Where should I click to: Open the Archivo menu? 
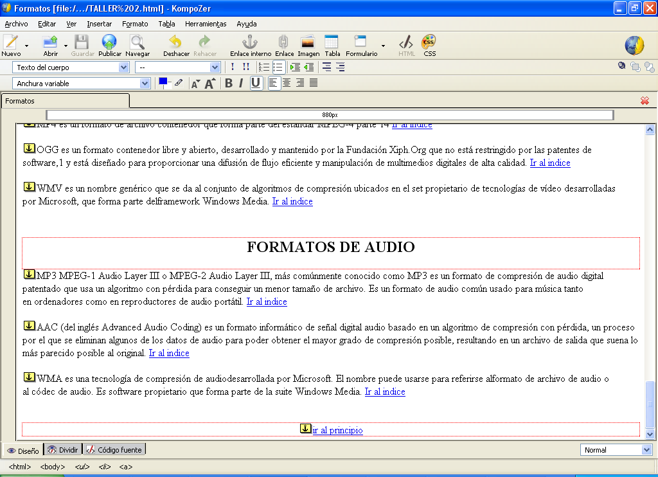coord(16,24)
